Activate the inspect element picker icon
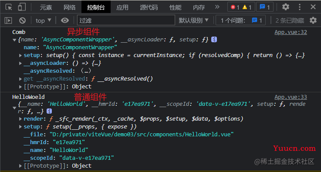The height and width of the screenshot is (172, 321). (x=9, y=7)
